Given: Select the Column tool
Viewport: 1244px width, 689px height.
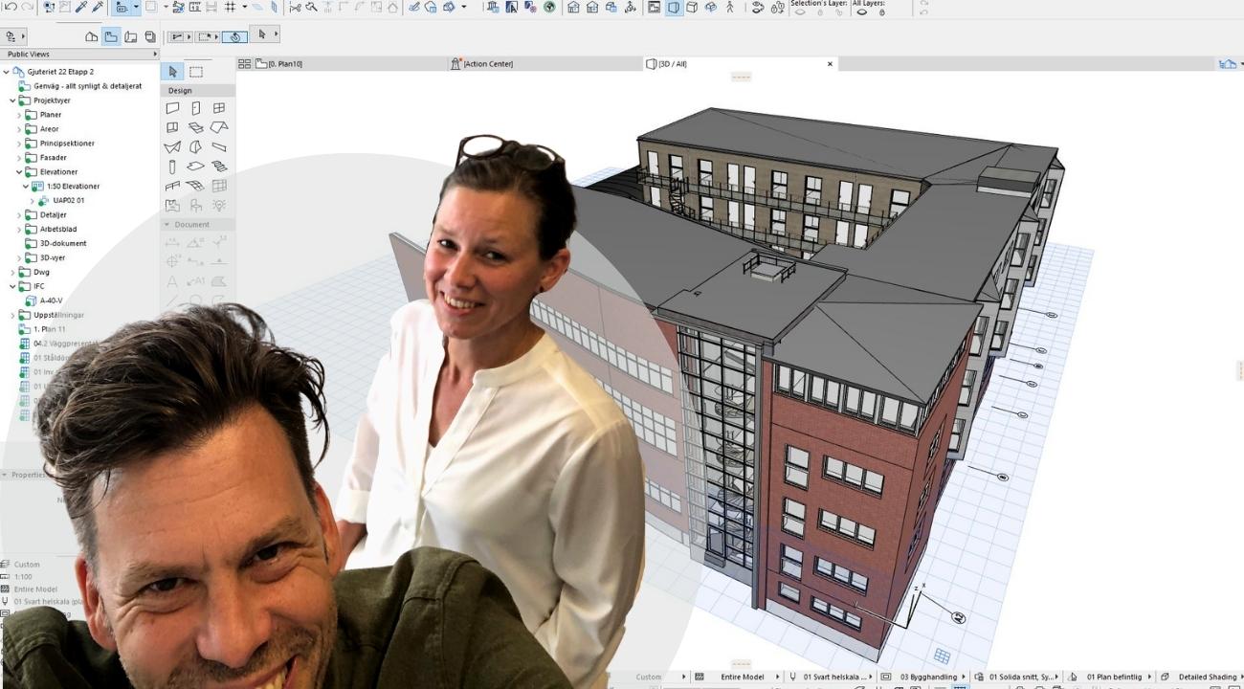Looking at the screenshot, I should (x=172, y=167).
